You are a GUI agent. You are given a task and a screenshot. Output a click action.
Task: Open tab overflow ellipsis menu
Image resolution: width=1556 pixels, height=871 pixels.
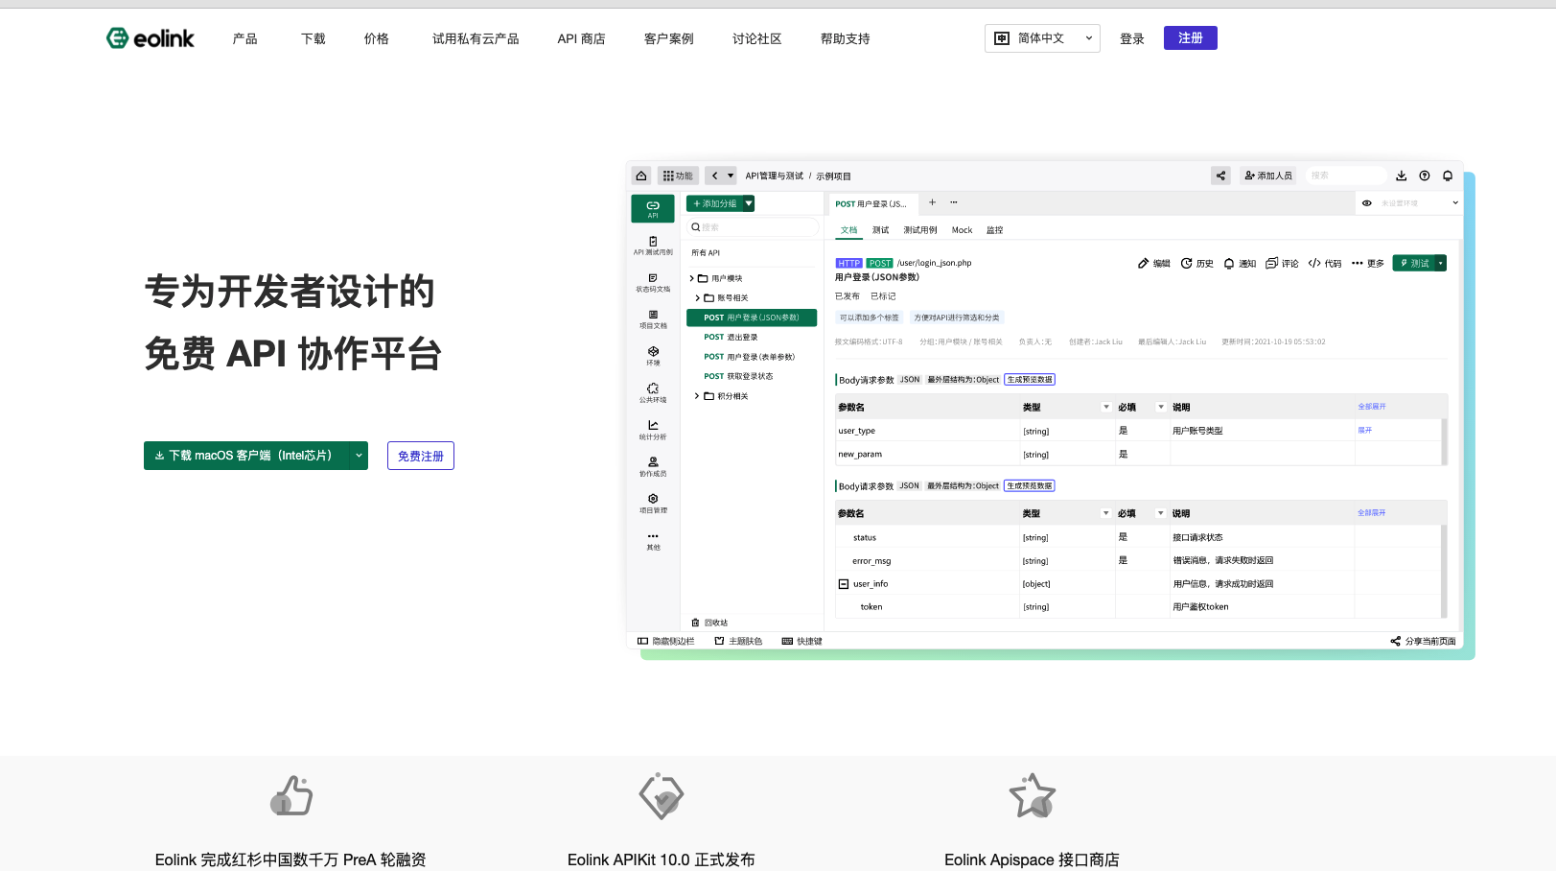pyautogui.click(x=954, y=202)
